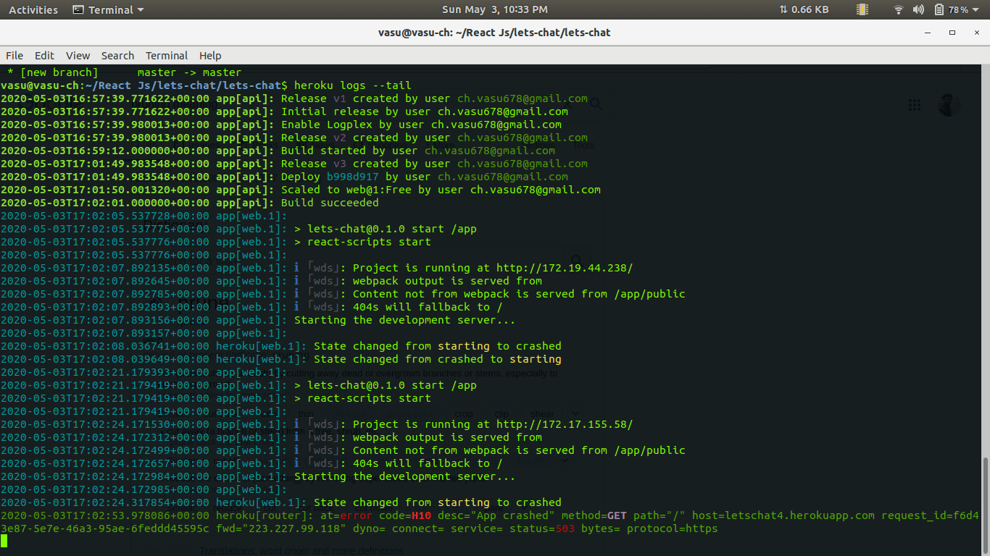This screenshot has height=556, width=990.
Task: Click the app grid icon visible behind the terminal
Action: pos(914,106)
